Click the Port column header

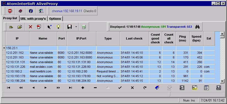[62, 38]
